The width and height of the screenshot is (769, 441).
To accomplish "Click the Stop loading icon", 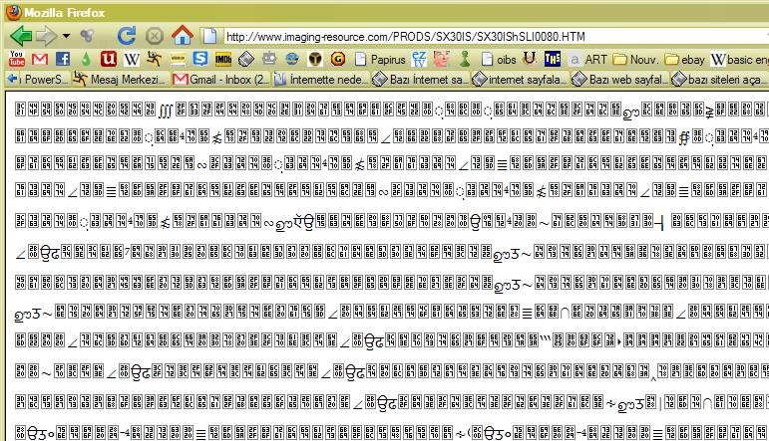I will 154,36.
